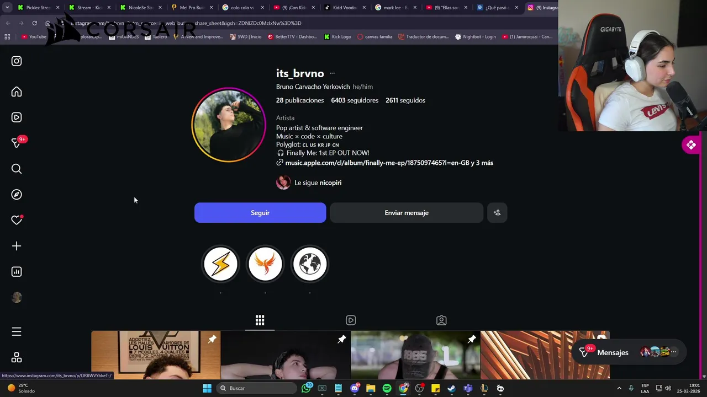Open 2611 seguidos list
The height and width of the screenshot is (397, 707).
(x=405, y=100)
